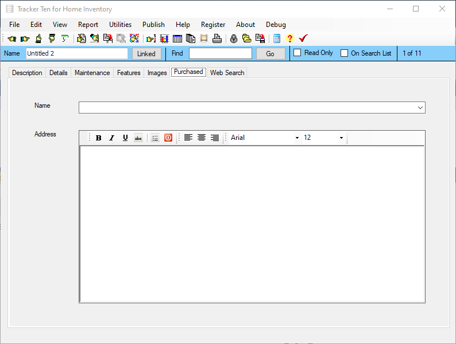Toggle bold in Address editor
The width and height of the screenshot is (456, 344).
click(x=99, y=138)
